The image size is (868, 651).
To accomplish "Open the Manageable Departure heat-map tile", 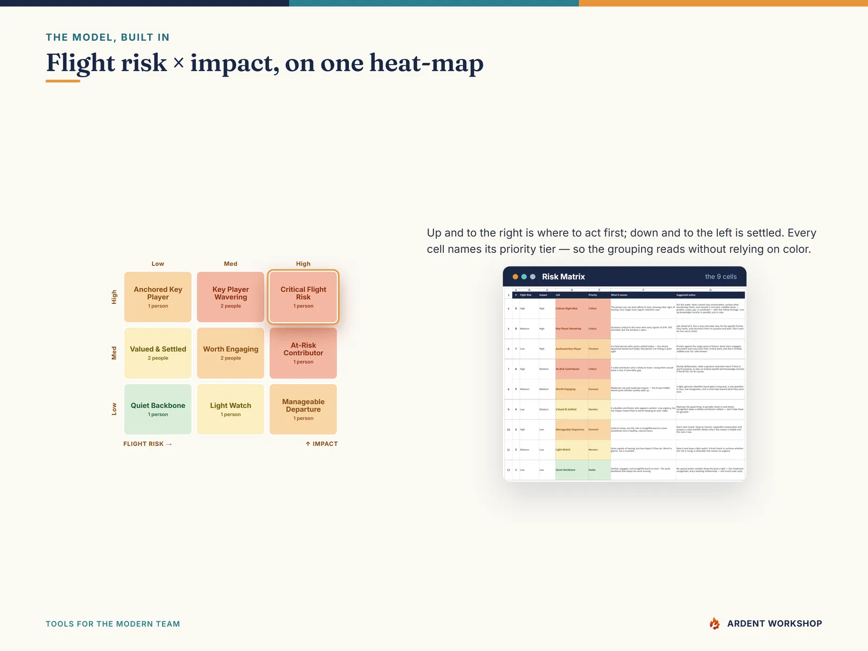I will click(x=303, y=409).
